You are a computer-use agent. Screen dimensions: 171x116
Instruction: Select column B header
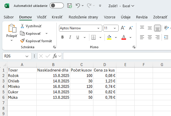(53, 65)
